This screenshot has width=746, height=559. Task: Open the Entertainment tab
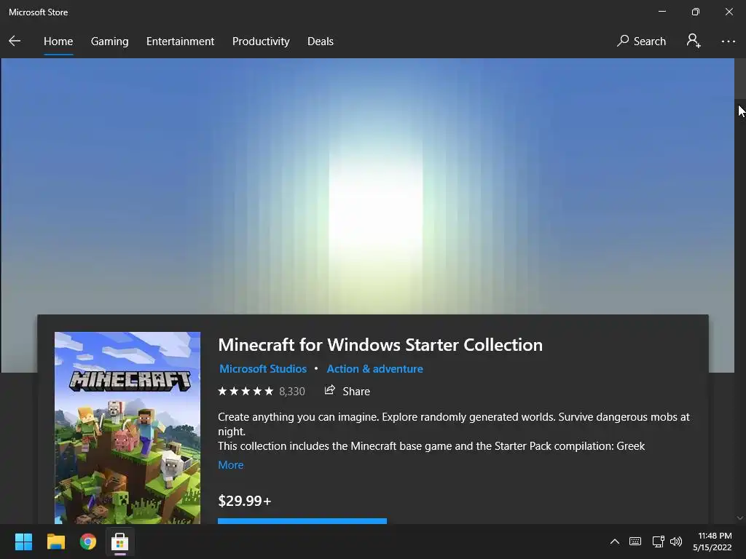(181, 41)
